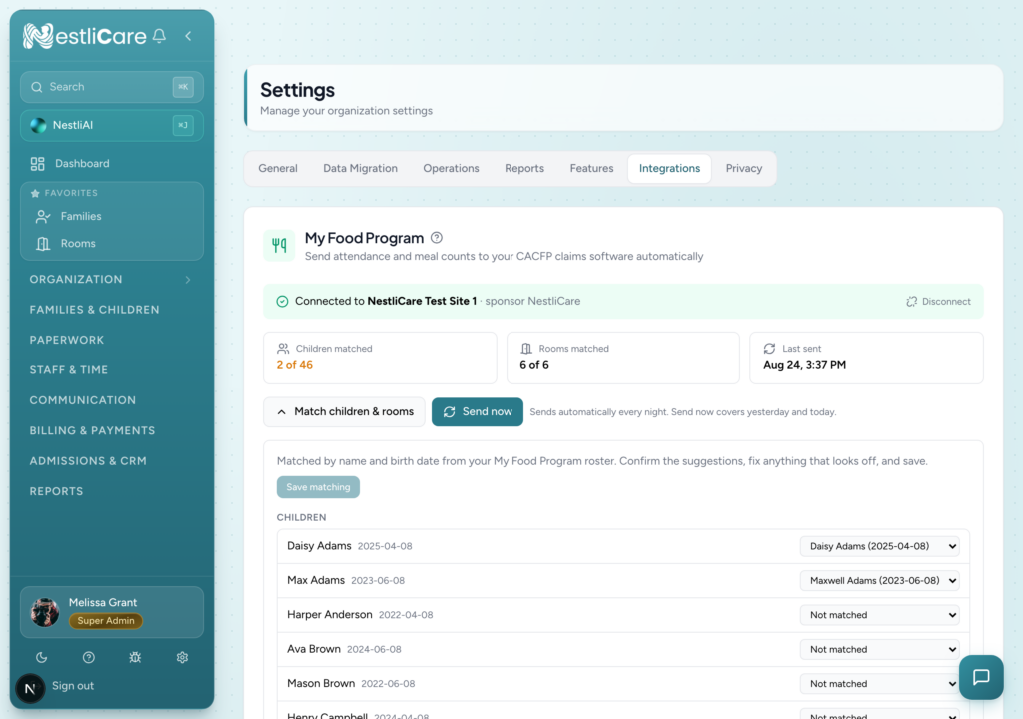This screenshot has height=719, width=1023.
Task: Click the "6 of 6" rooms matched value
Action: click(534, 365)
